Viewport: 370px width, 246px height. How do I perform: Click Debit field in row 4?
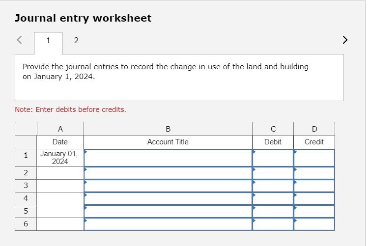point(273,198)
